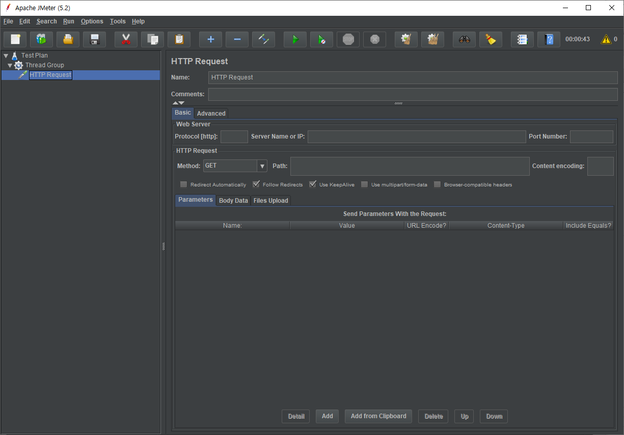This screenshot has height=435, width=624.
Task: Click the URL Encode? column header
Action: pyautogui.click(x=427, y=225)
